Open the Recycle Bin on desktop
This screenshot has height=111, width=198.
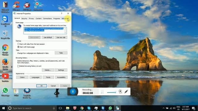[x=5, y=35]
